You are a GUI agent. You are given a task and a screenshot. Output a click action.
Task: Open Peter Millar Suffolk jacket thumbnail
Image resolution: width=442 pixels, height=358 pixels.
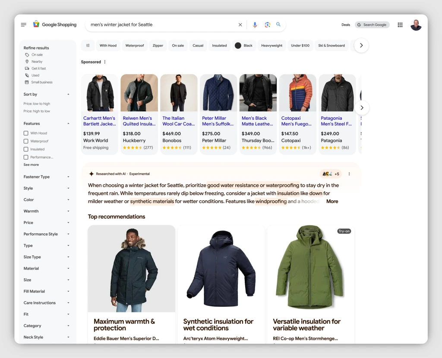(x=218, y=93)
